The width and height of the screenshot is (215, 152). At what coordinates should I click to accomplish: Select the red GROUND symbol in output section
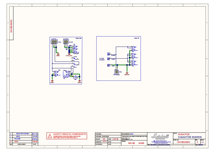pyautogui.click(x=127, y=73)
